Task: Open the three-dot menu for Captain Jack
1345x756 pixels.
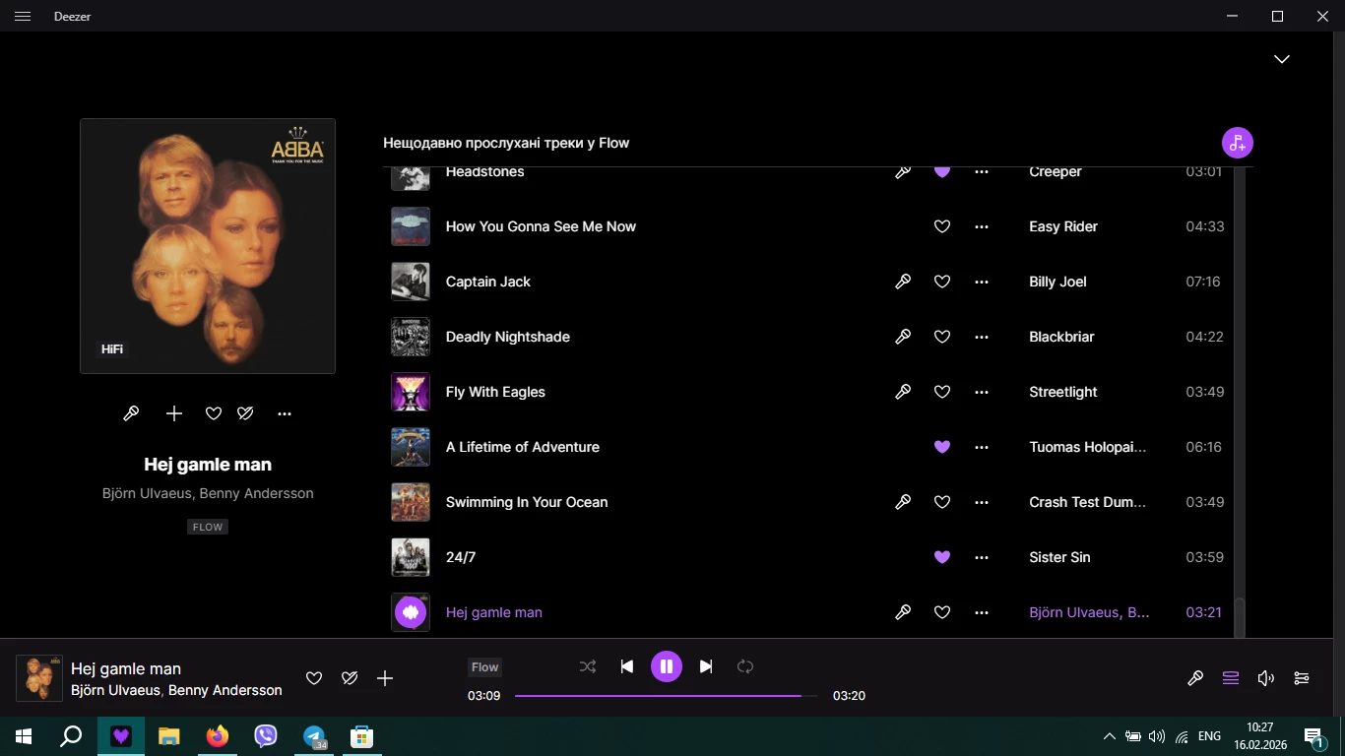Action: pyautogui.click(x=982, y=282)
